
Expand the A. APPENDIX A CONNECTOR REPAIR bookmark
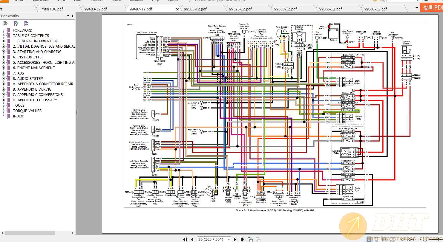[x=3, y=84]
